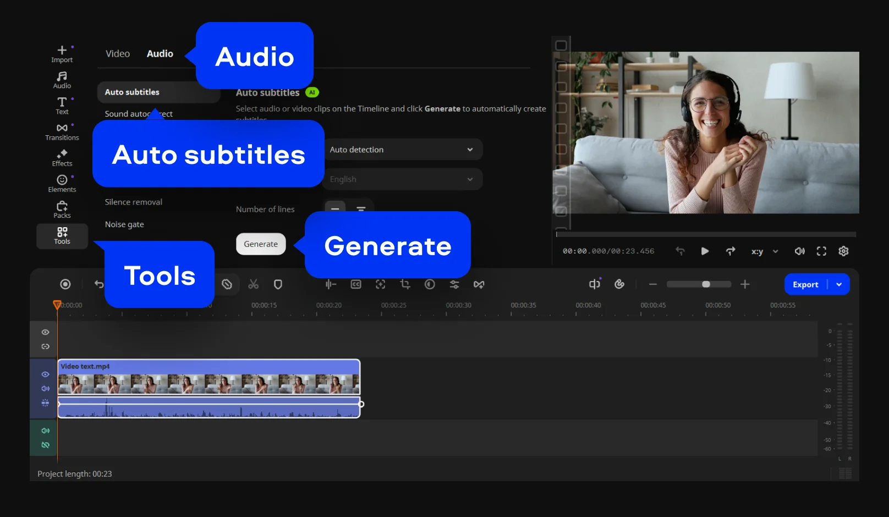Click the Project length: 00:23 text
Screen dimensions: 889x517
click(75, 474)
